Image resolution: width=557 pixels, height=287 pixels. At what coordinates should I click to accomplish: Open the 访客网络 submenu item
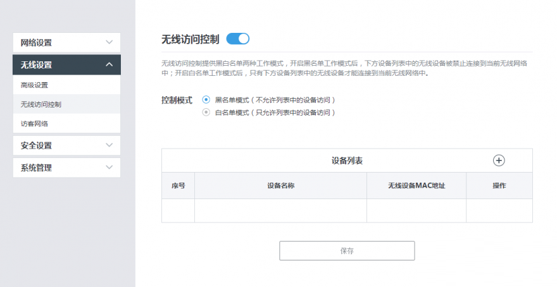tap(34, 123)
